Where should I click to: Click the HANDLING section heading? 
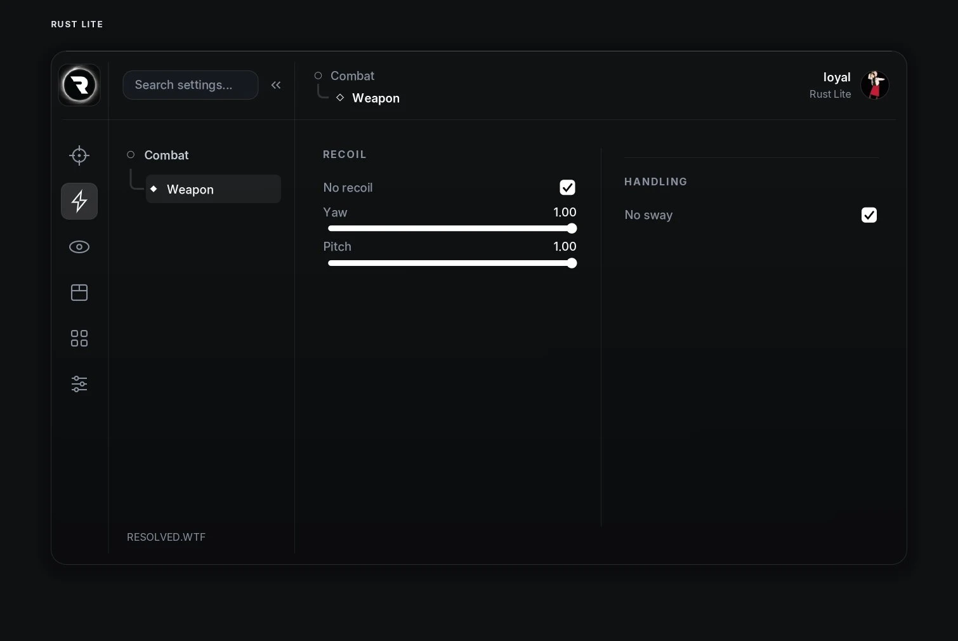[x=655, y=182]
